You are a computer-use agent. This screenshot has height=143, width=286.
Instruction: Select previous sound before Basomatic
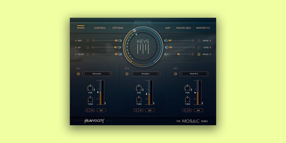(84, 74)
